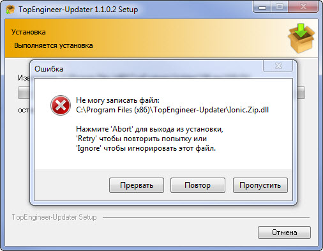The width and height of the screenshot is (323, 251).
Task: Click the grayed TopEngineer-Updater Setup branding text
Action: pyautogui.click(x=54, y=217)
